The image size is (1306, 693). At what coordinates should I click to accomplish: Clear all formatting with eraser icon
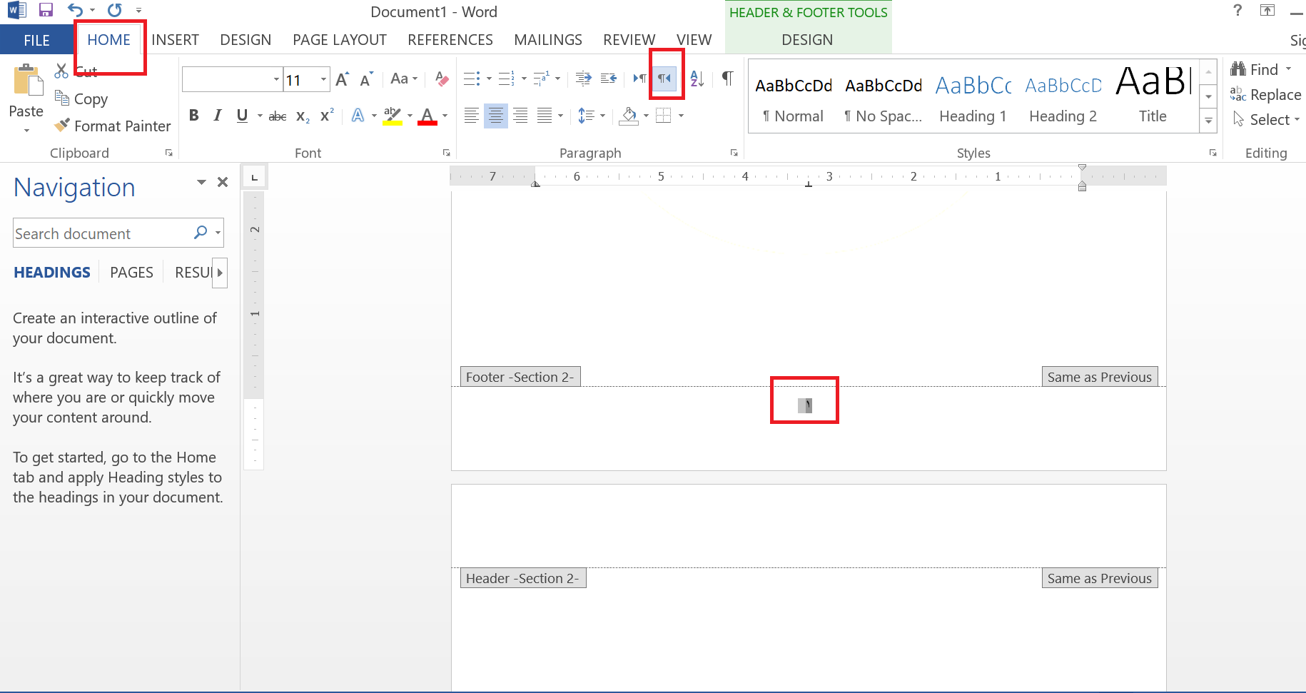pos(442,79)
